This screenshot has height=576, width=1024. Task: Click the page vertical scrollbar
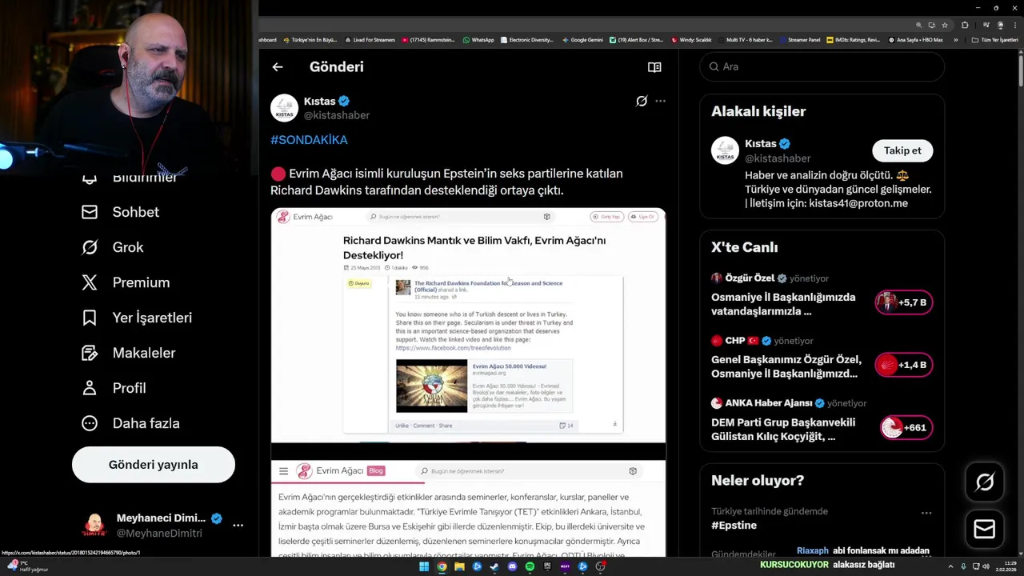point(1021,72)
